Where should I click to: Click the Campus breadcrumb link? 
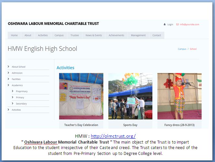click(182, 49)
